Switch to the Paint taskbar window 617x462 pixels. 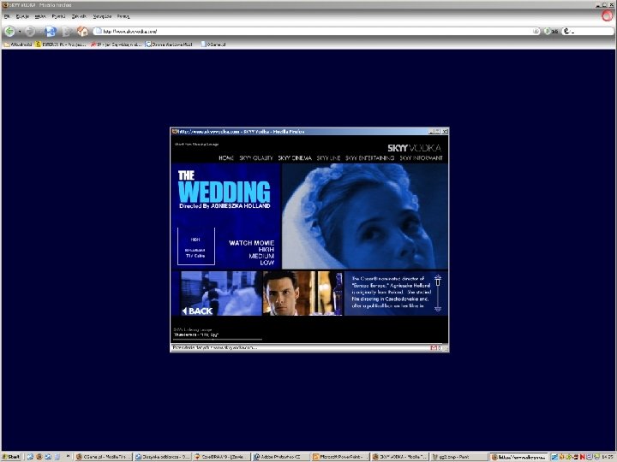(458, 457)
